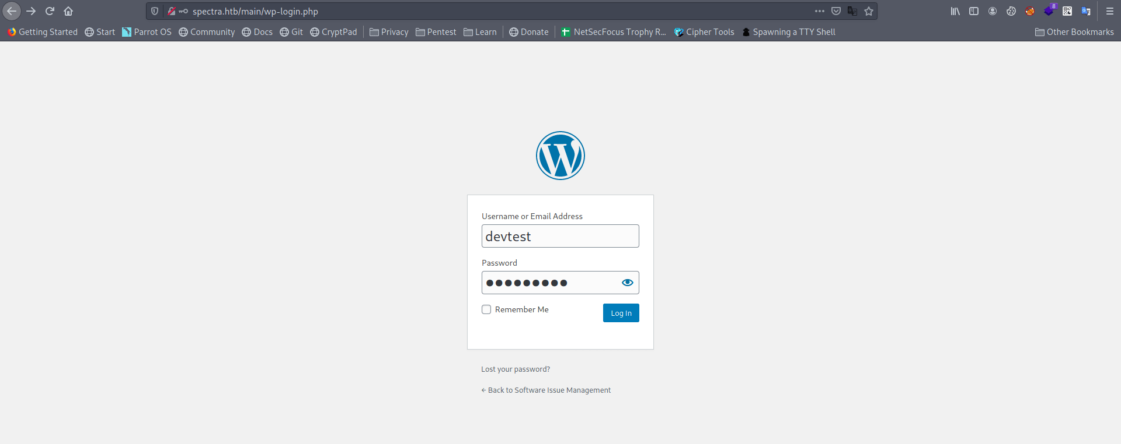Reload the current page
The image size is (1121, 444).
(50, 11)
